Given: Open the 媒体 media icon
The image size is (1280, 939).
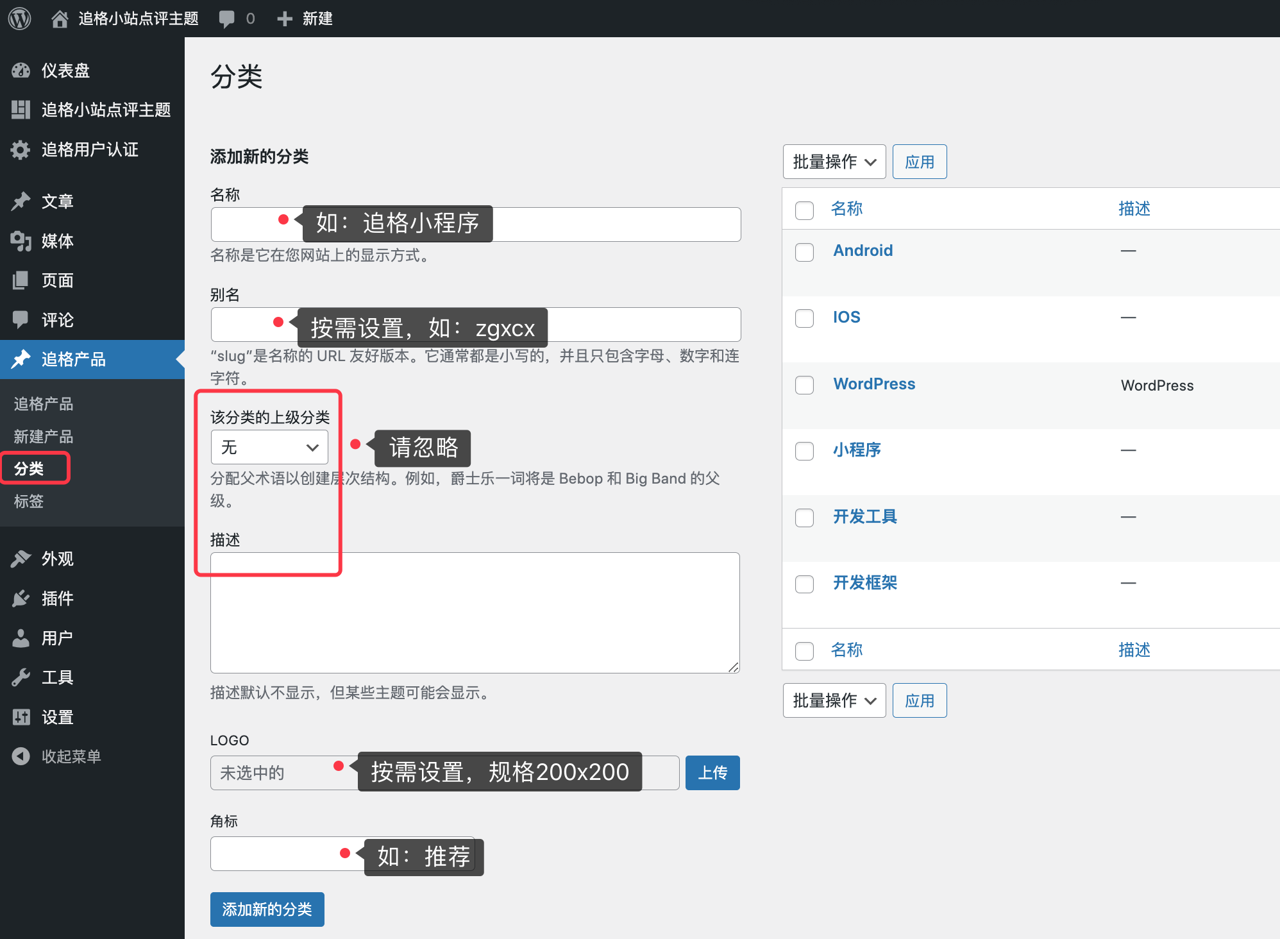Looking at the screenshot, I should [x=21, y=241].
